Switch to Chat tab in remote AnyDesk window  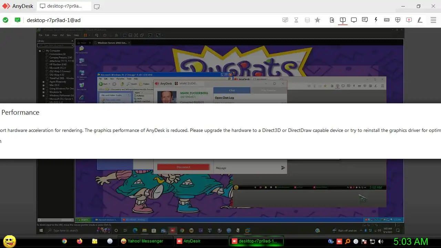click(232, 91)
